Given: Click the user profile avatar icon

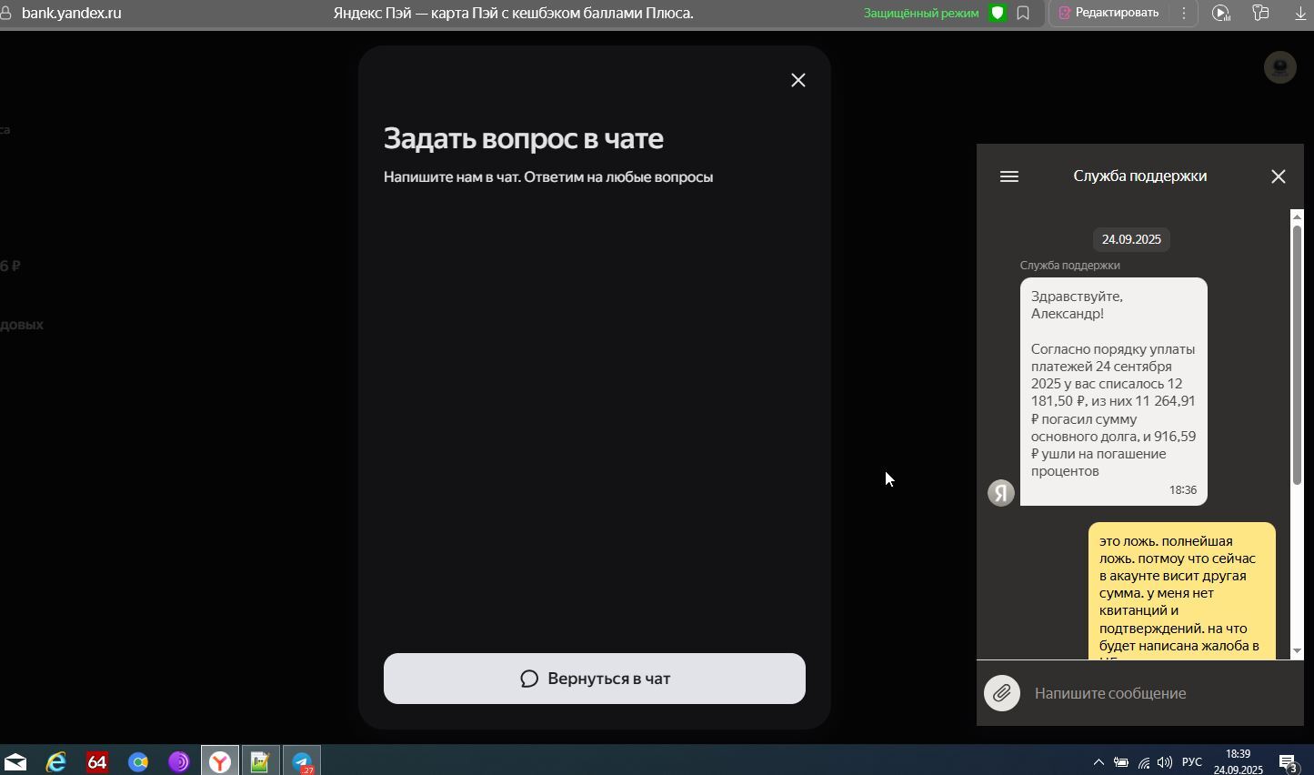Looking at the screenshot, I should tap(1279, 67).
